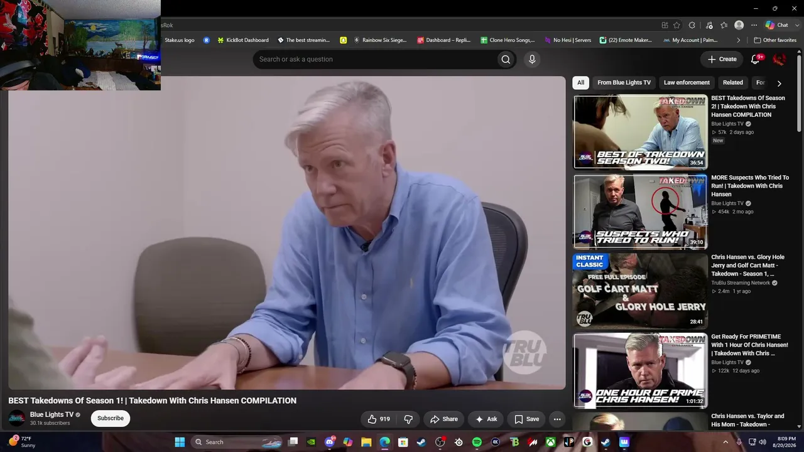Open Task View from the taskbar
This screenshot has width=804, height=452.
click(293, 442)
